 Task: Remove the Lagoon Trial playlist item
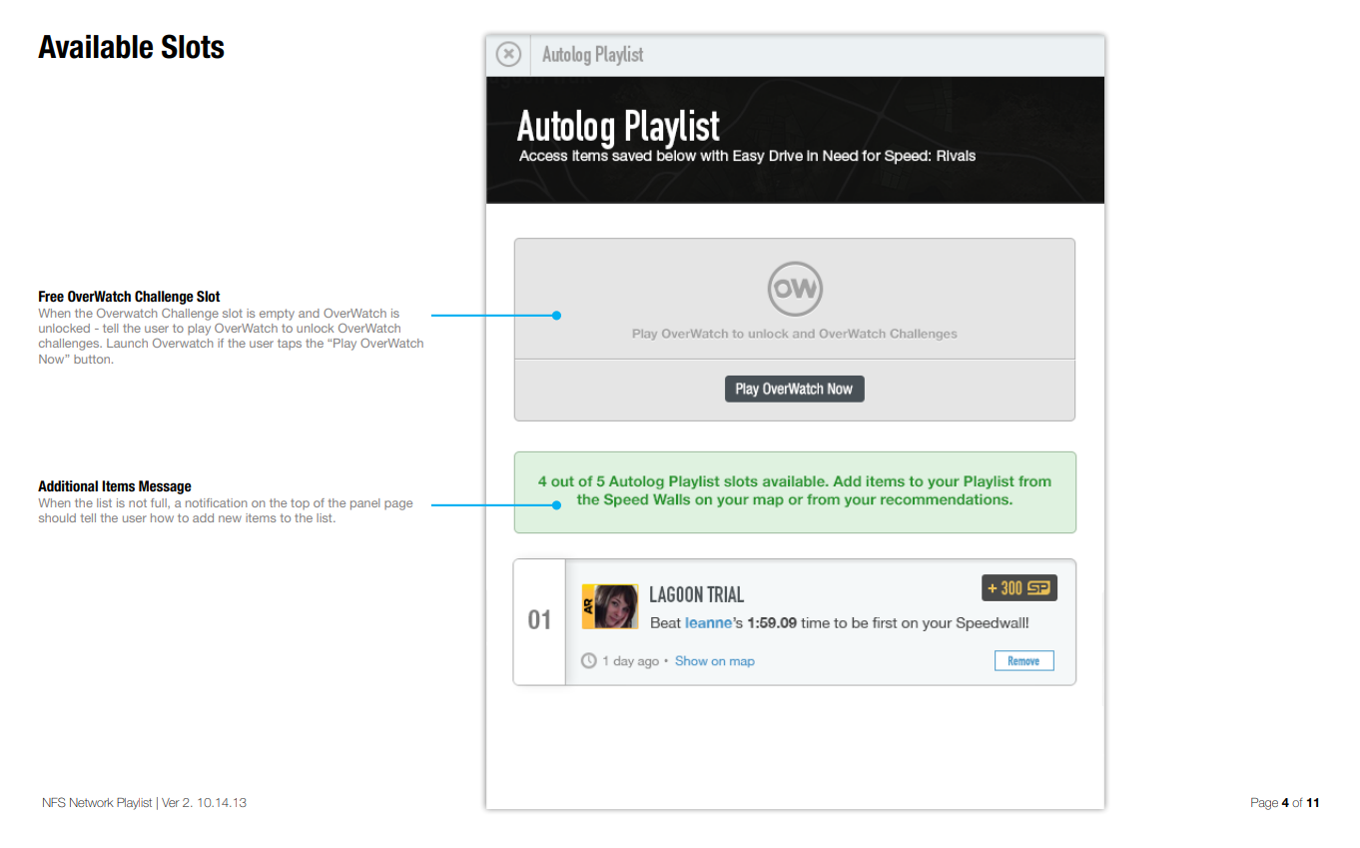coord(1023,661)
